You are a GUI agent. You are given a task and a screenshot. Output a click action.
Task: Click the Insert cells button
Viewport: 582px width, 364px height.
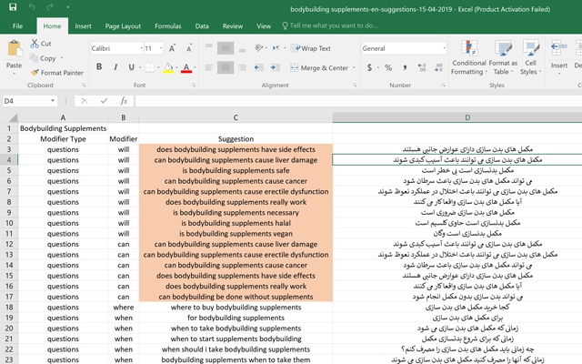pyautogui.click(x=559, y=57)
